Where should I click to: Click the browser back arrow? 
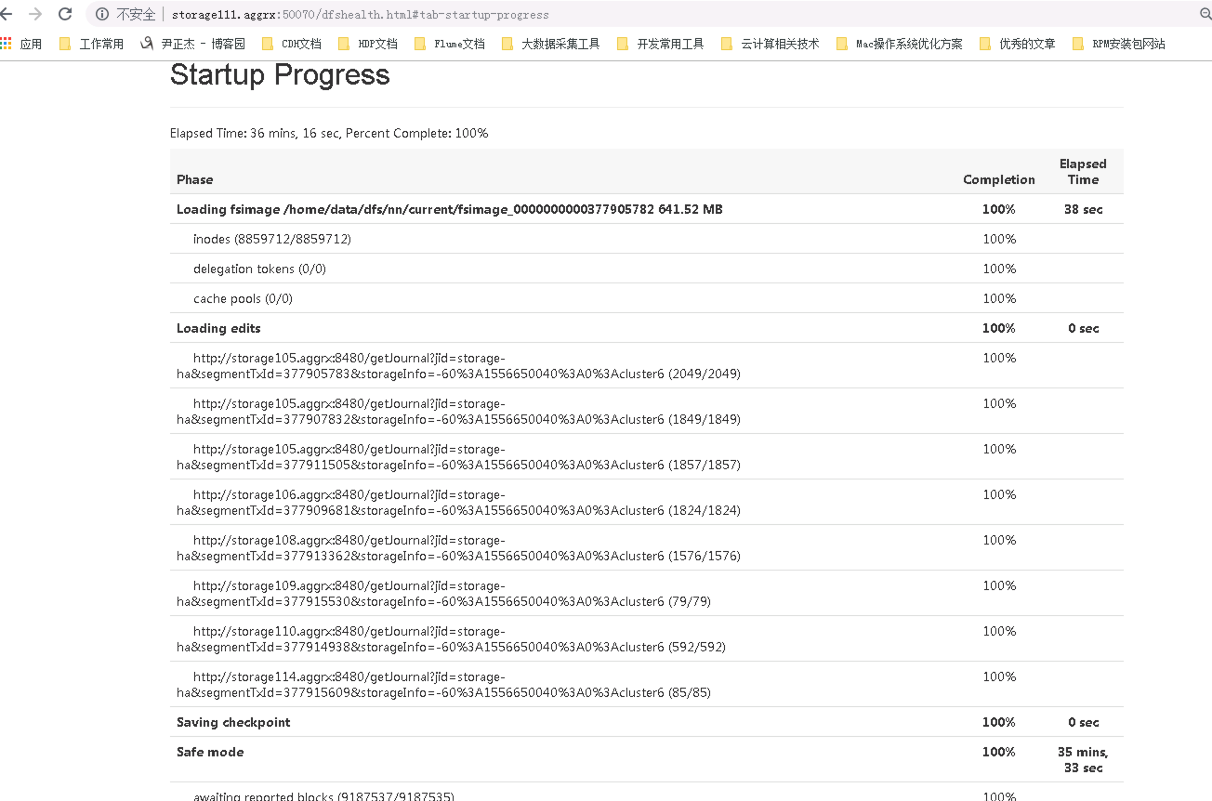(x=6, y=14)
